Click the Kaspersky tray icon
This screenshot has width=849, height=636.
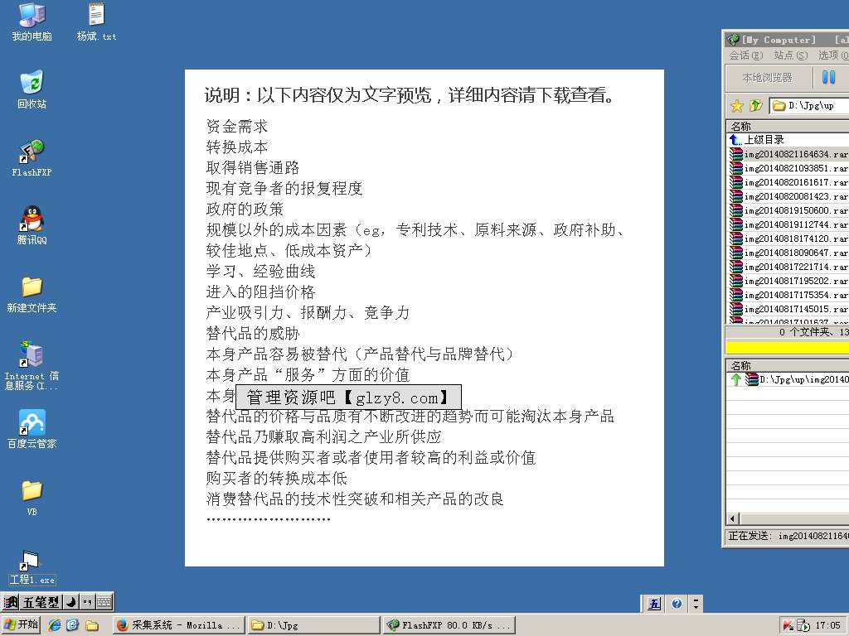(x=788, y=626)
